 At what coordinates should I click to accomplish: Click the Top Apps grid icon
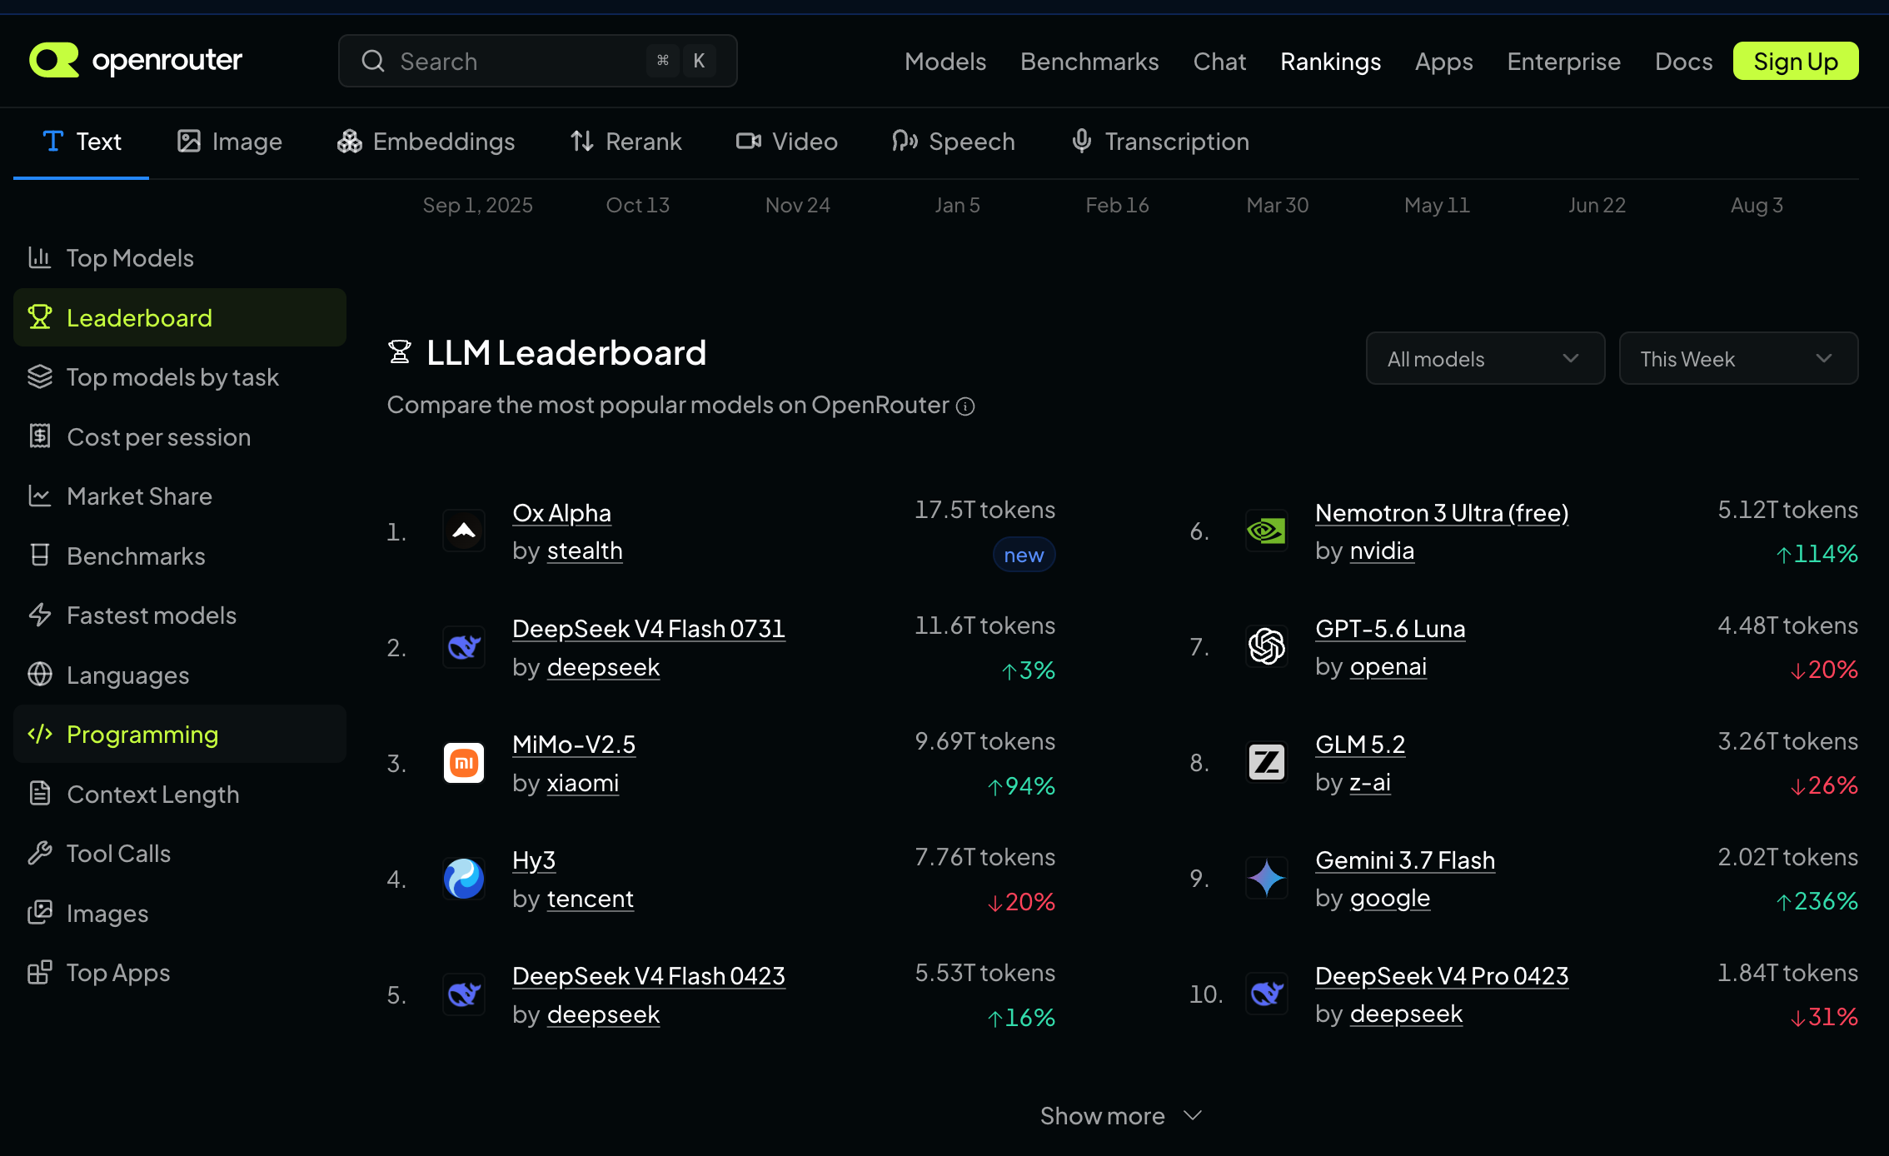pyautogui.click(x=40, y=972)
